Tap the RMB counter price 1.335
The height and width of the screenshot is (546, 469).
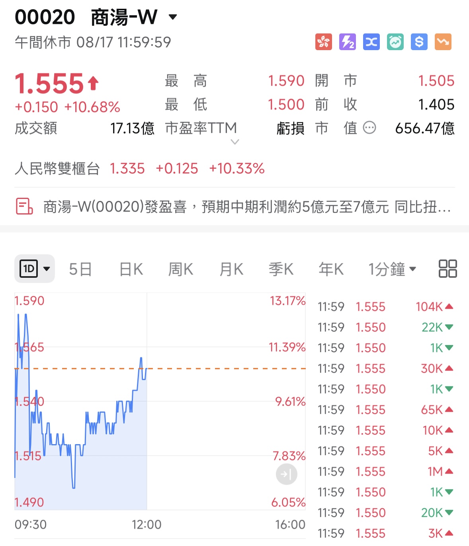click(x=127, y=168)
